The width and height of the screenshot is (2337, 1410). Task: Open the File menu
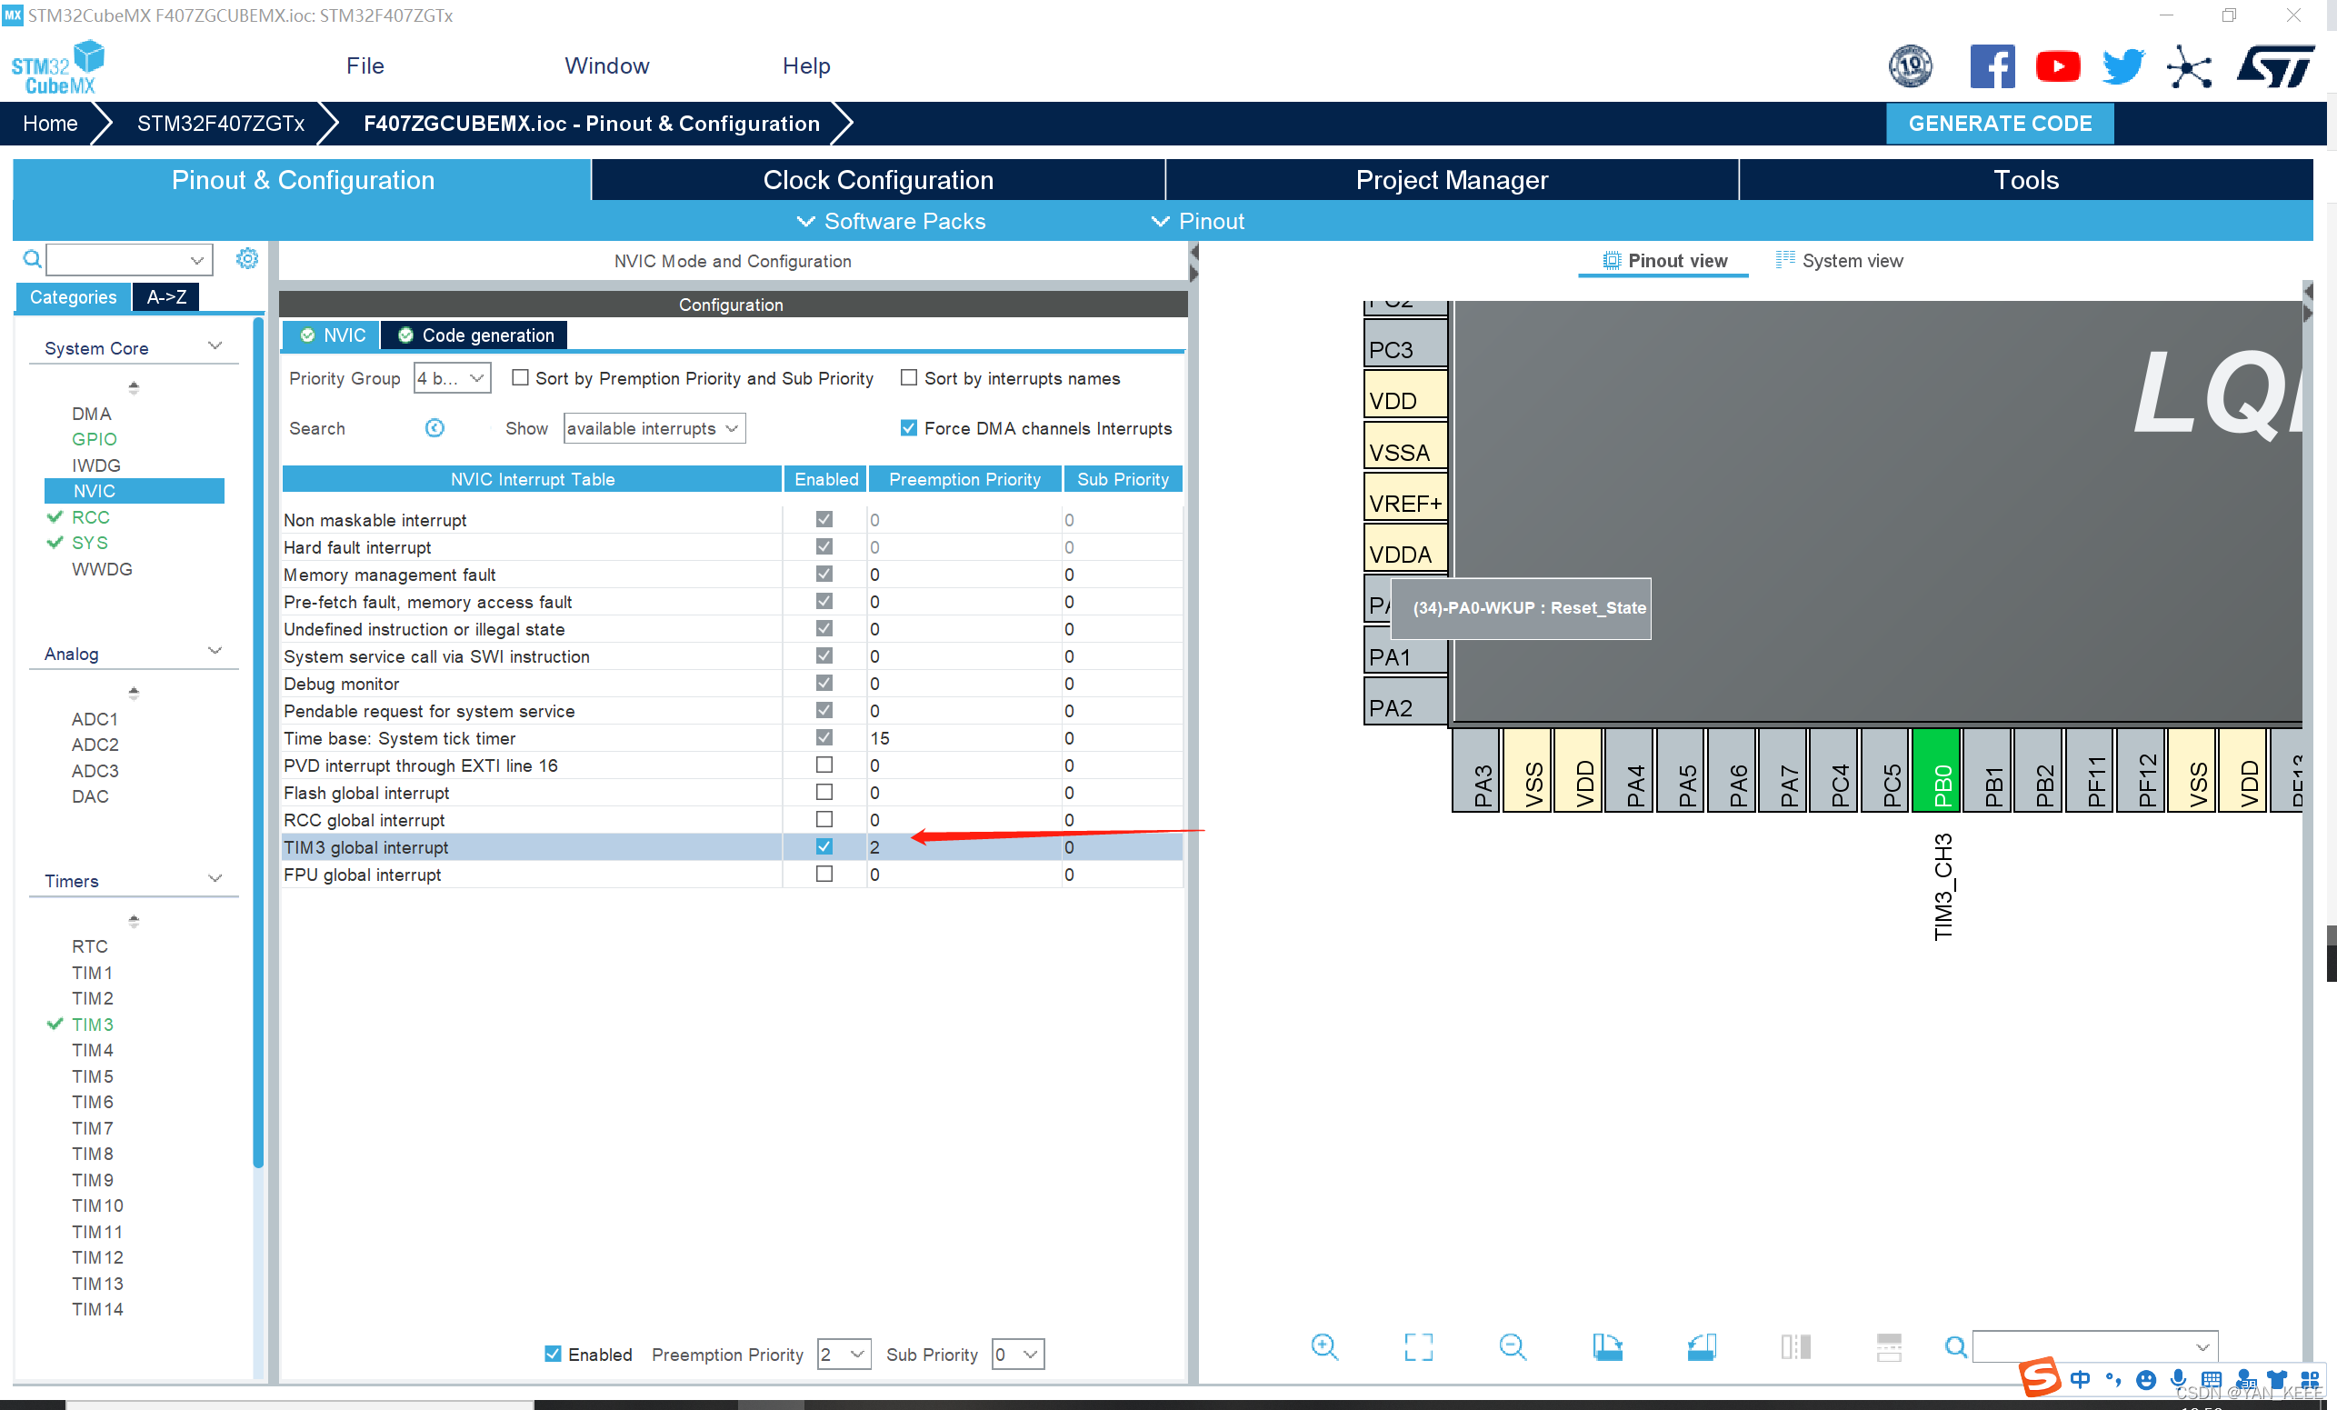click(365, 65)
